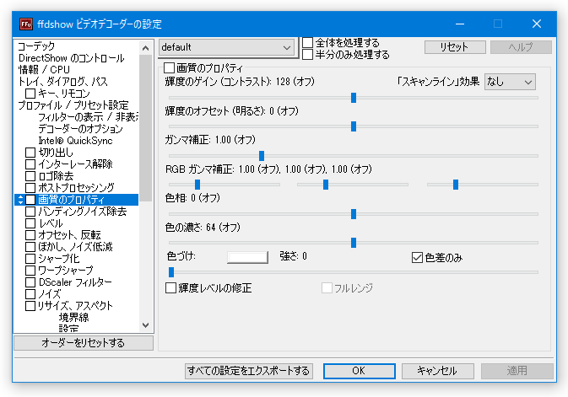Open the スキャンライン効果 なし dropdown
568x397 pixels.
click(510, 82)
